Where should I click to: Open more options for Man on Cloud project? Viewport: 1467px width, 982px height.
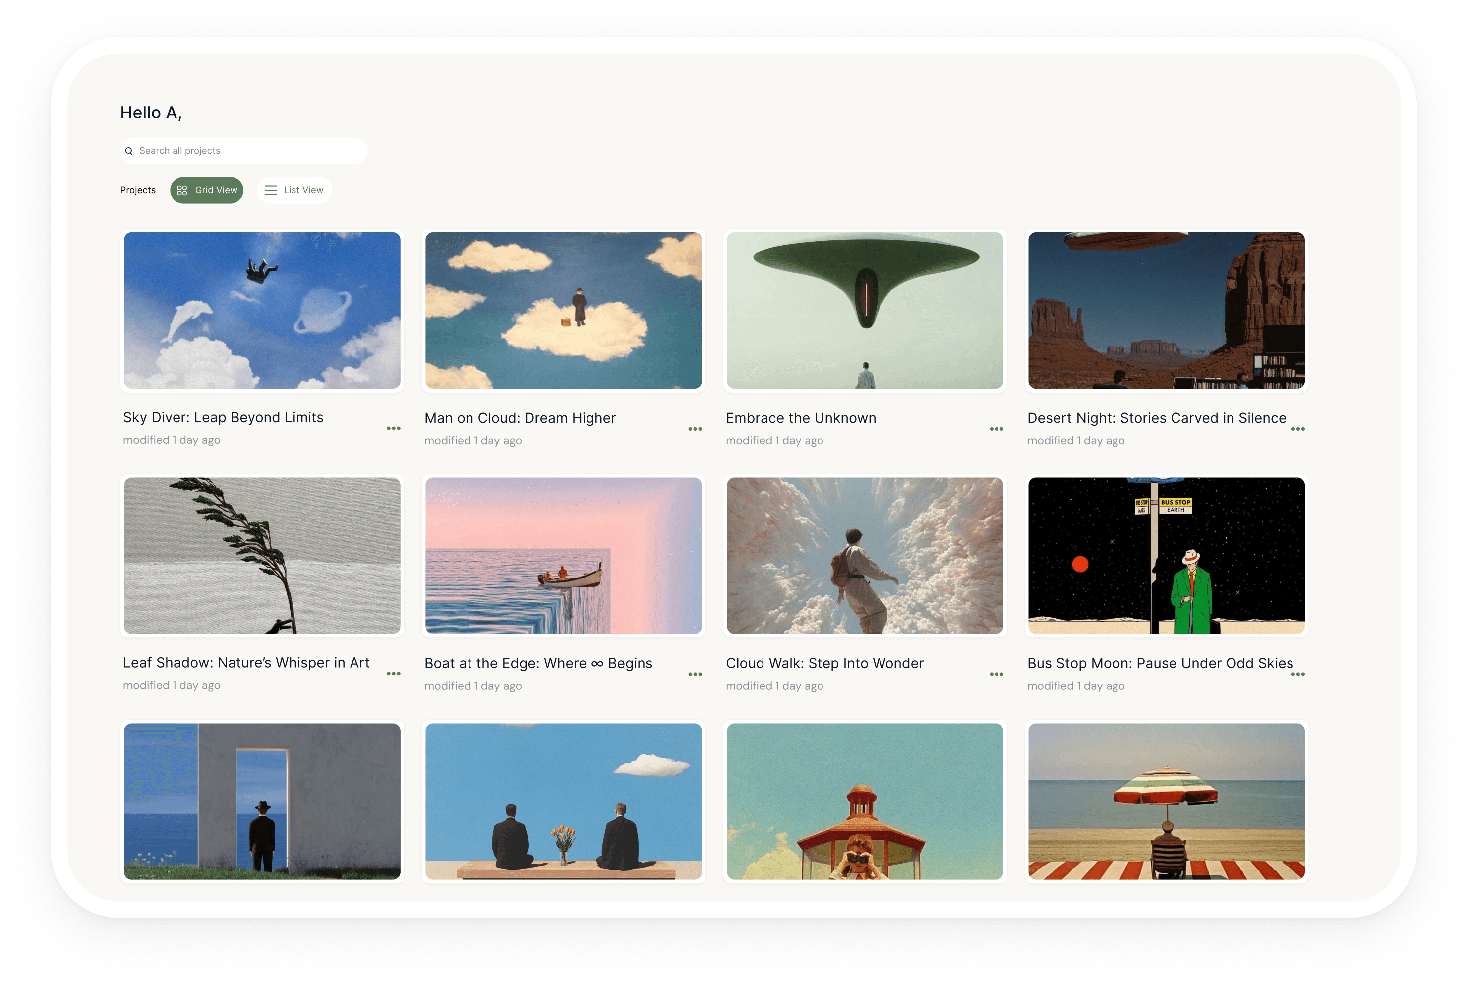click(695, 429)
